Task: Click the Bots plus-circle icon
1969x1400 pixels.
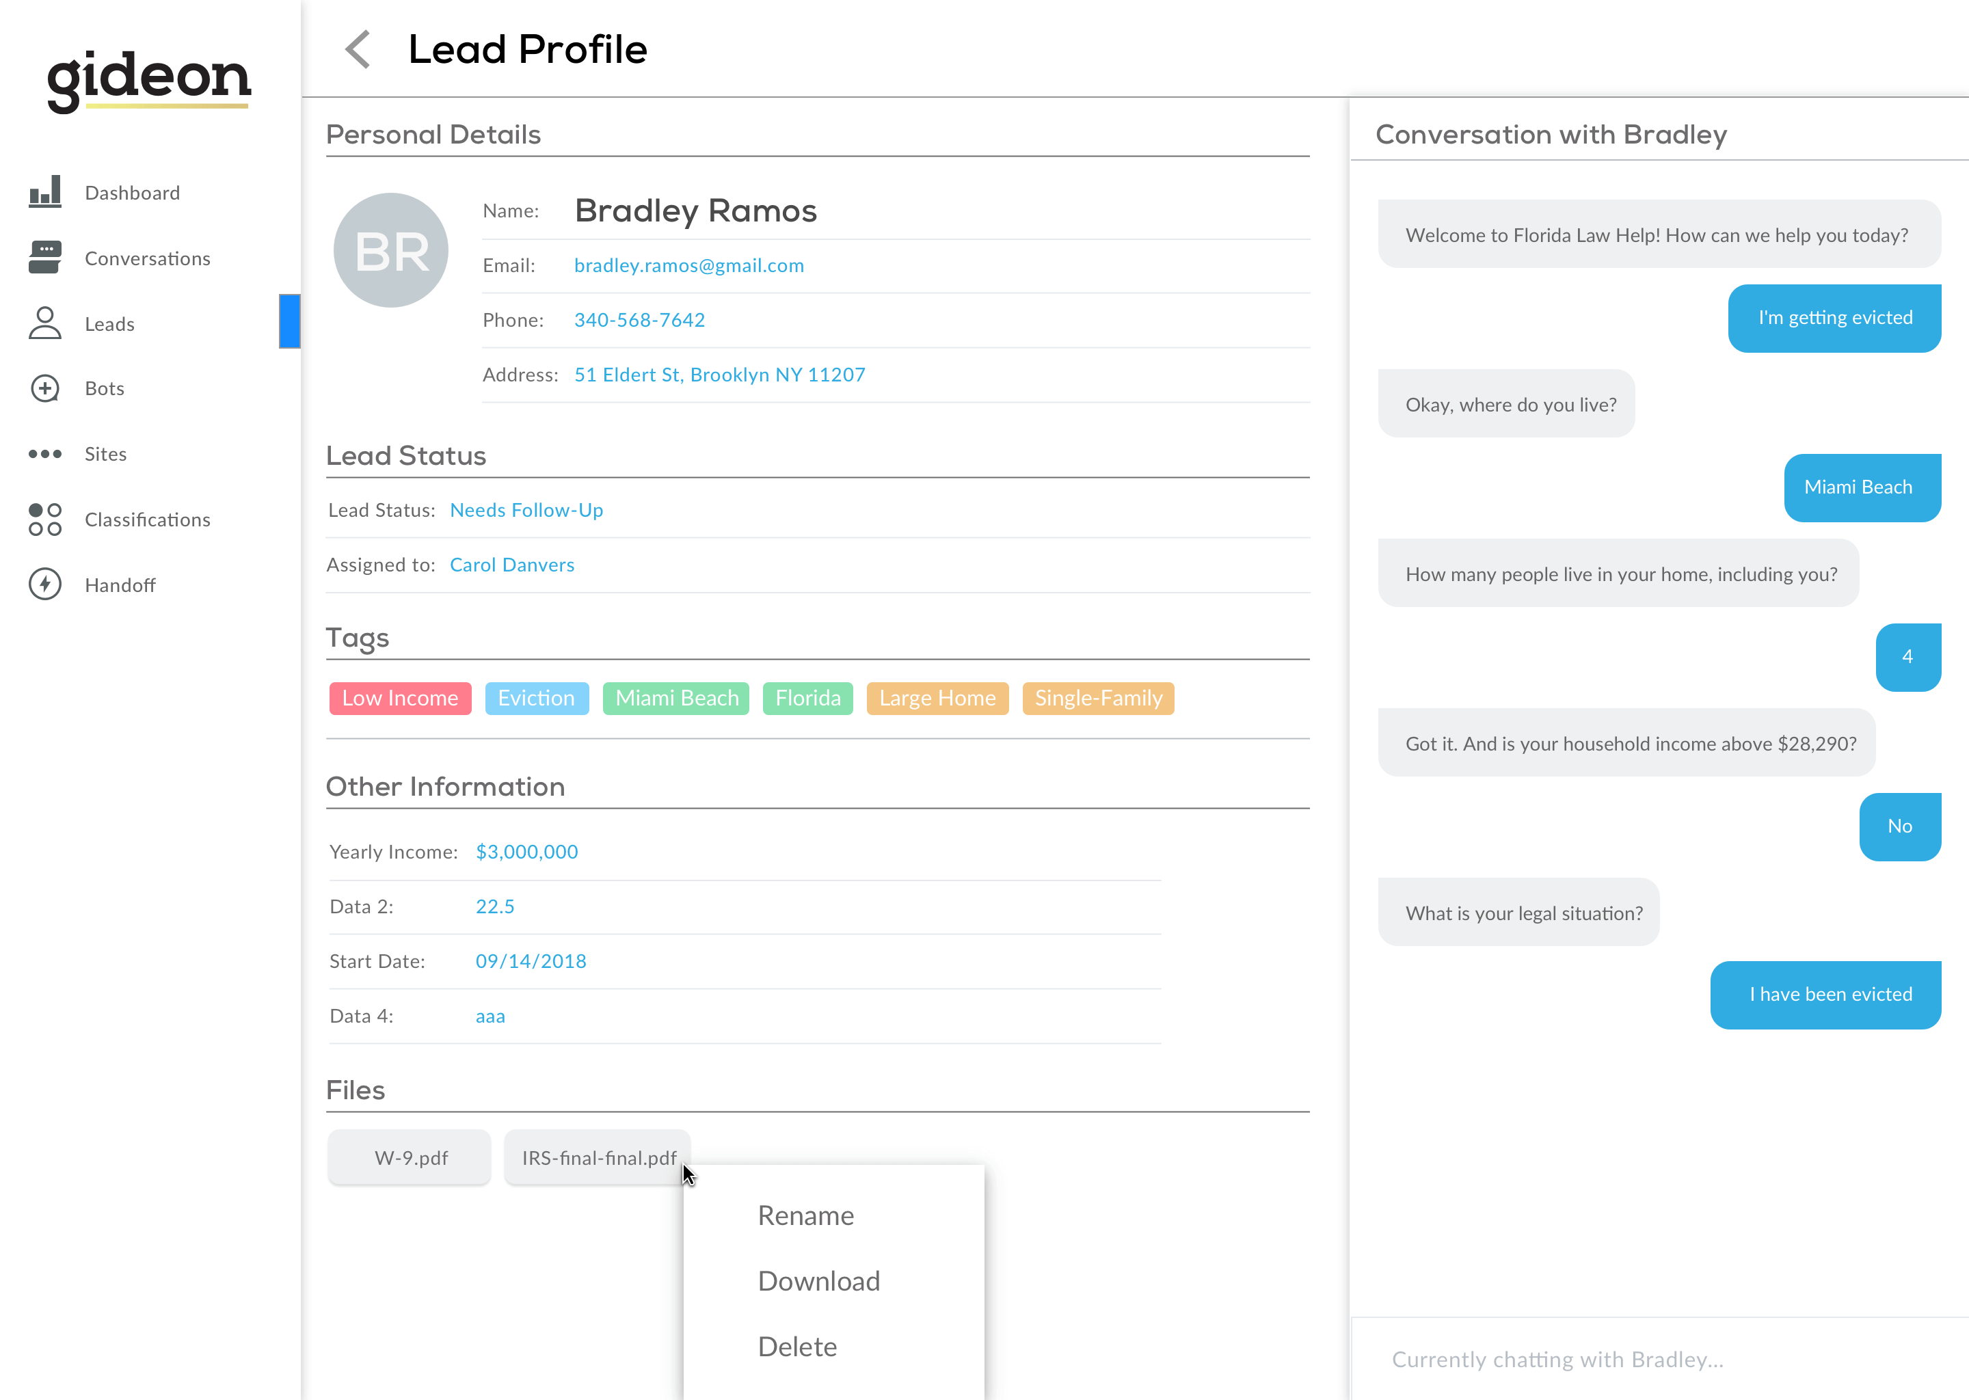Action: point(45,388)
